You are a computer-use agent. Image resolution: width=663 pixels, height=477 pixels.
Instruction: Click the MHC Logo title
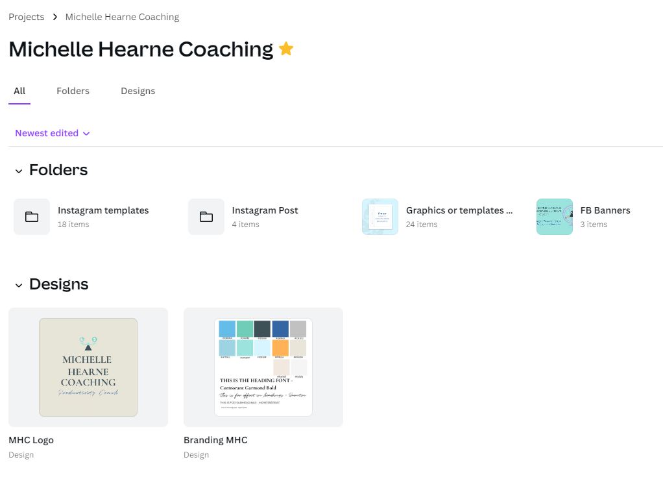tap(31, 440)
